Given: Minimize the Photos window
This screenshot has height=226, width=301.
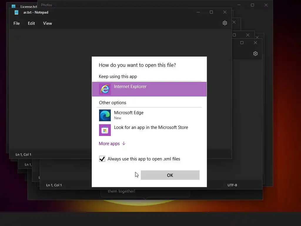Looking at the screenshot, I should click(239, 5).
